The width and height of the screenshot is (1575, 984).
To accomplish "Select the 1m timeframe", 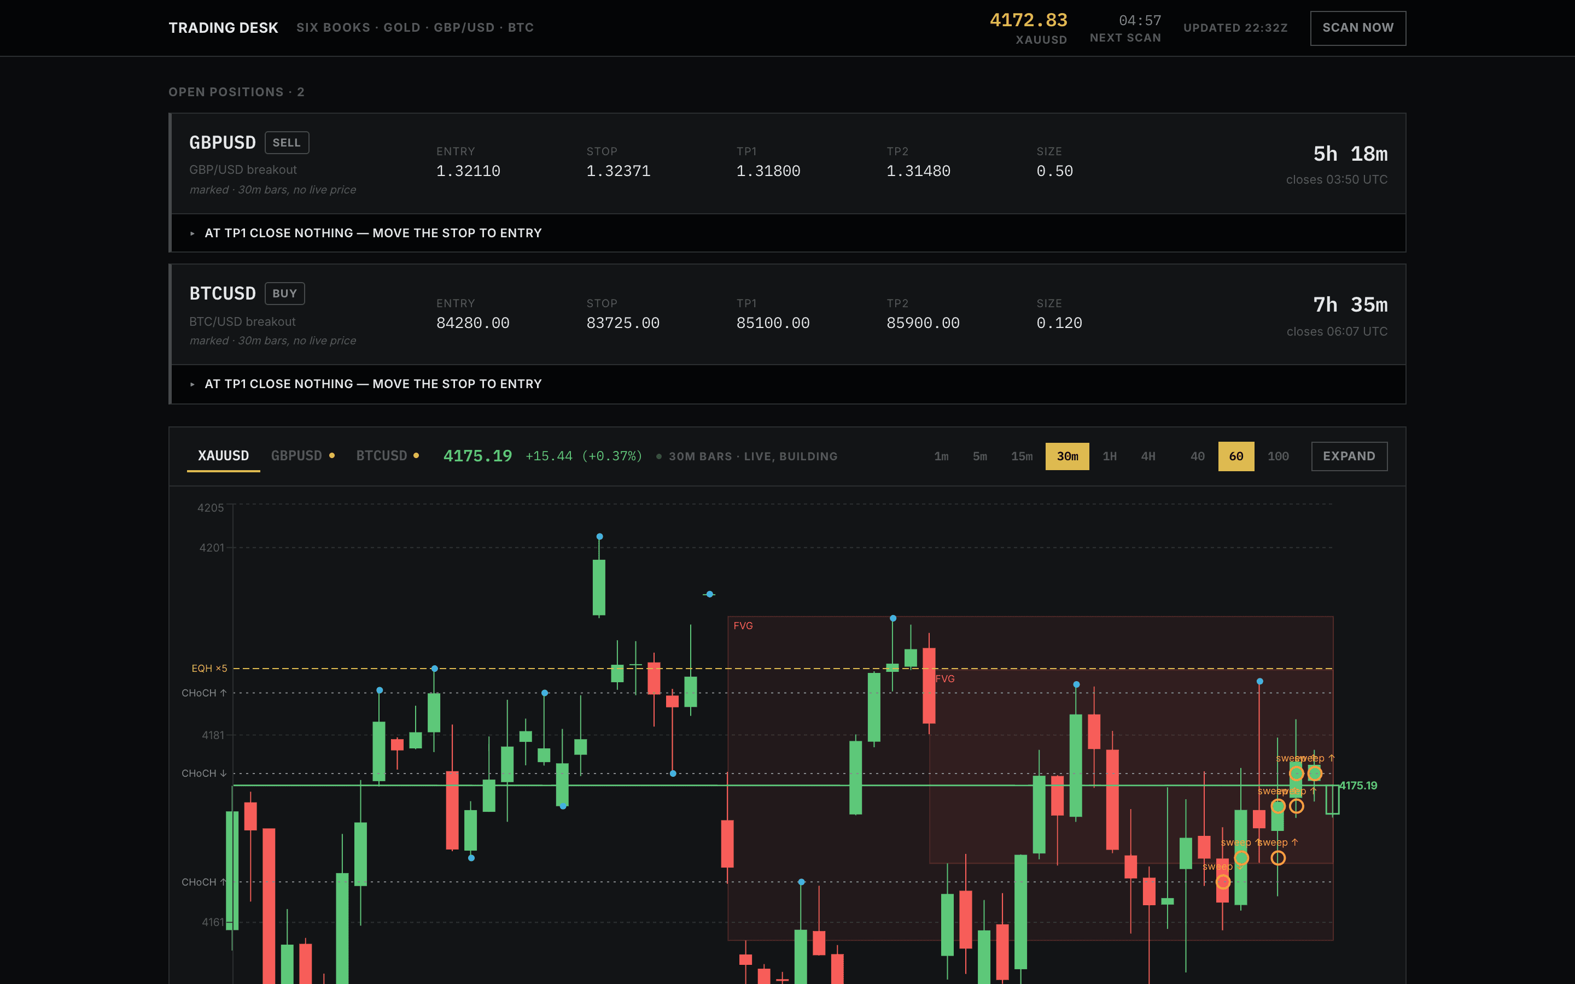I will pos(941,456).
